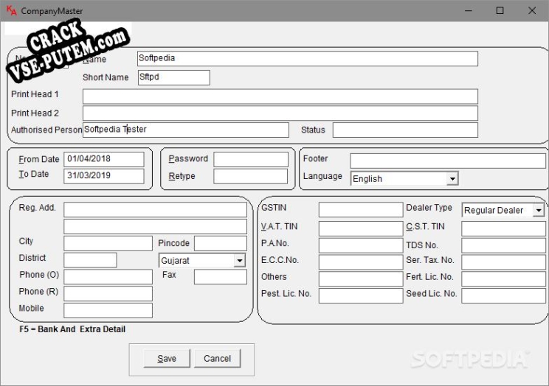
Task: Click the Name field containing Softpedia
Action: [308, 58]
